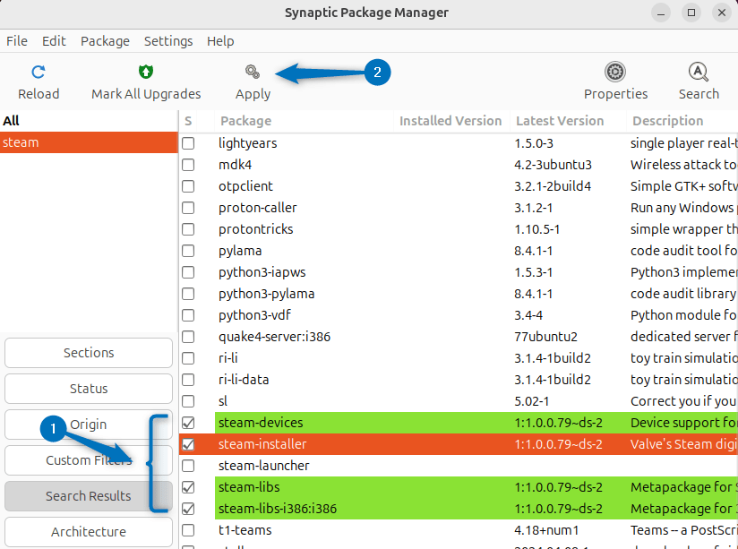Open the Package menu
This screenshot has height=549, width=738.
click(105, 41)
